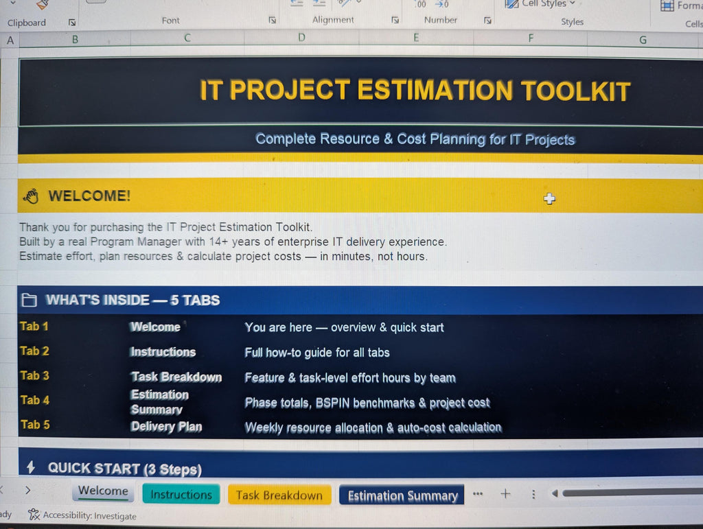
Task: Select column E header
Action: pos(415,38)
